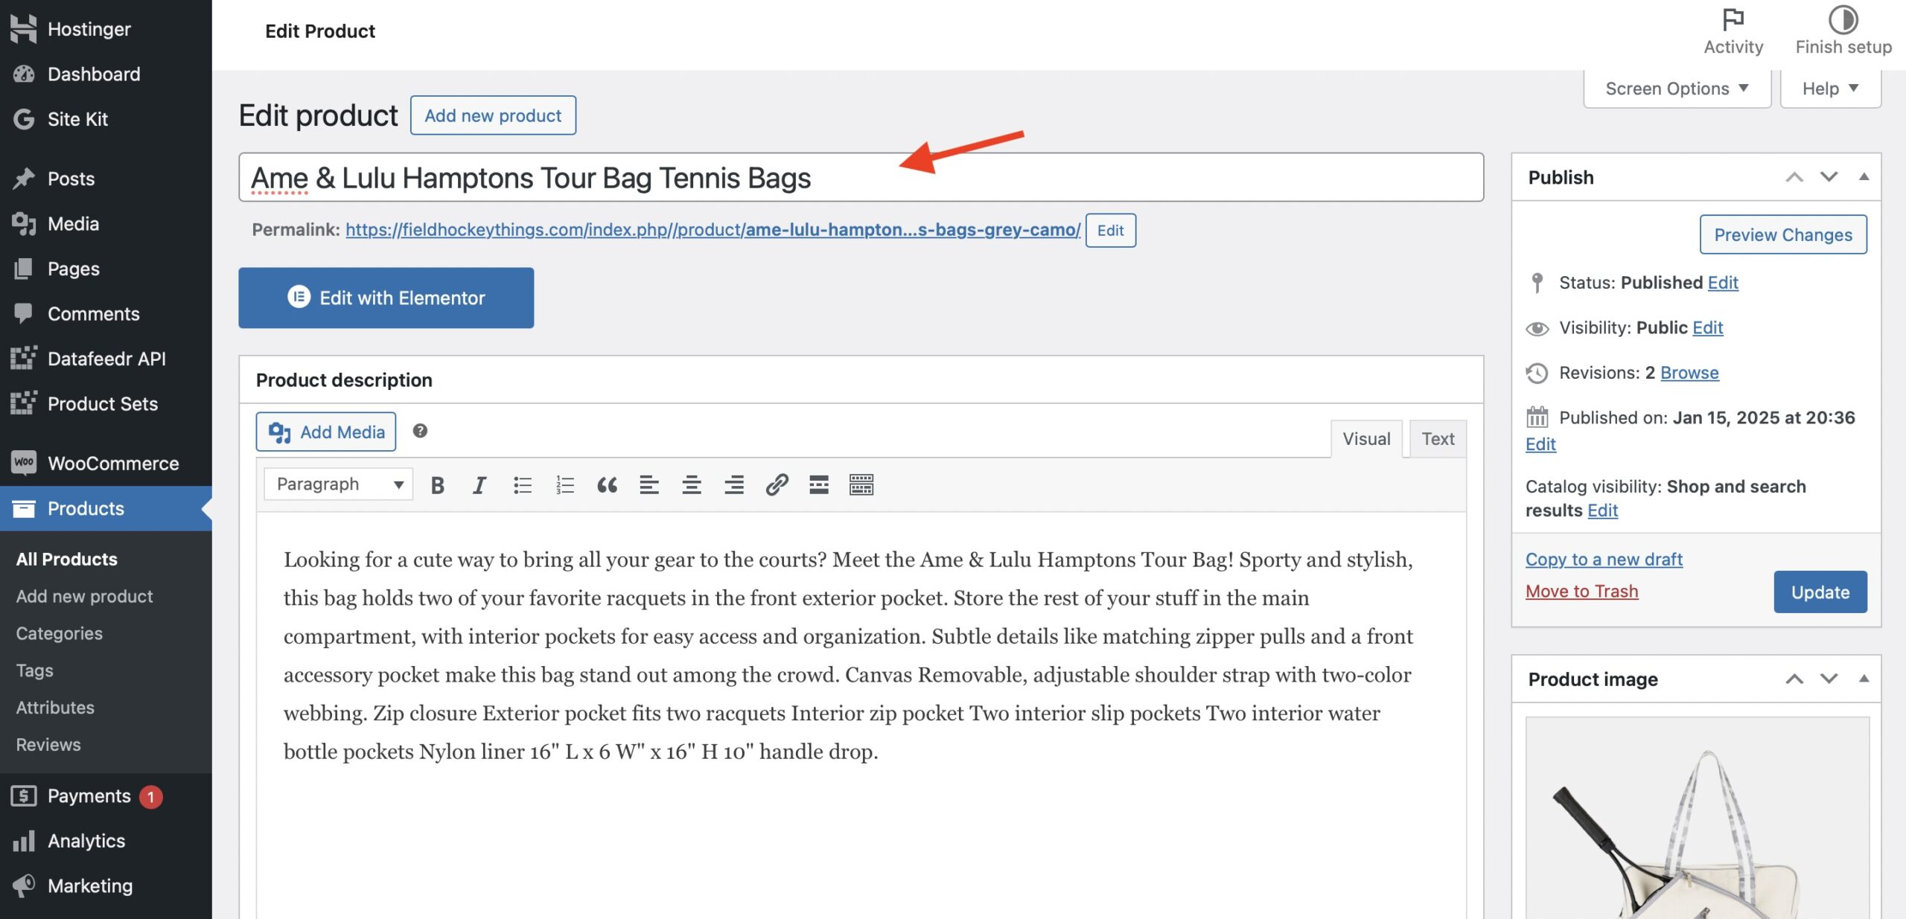Open the Paragraph format dropdown
The image size is (1906, 919).
(339, 484)
